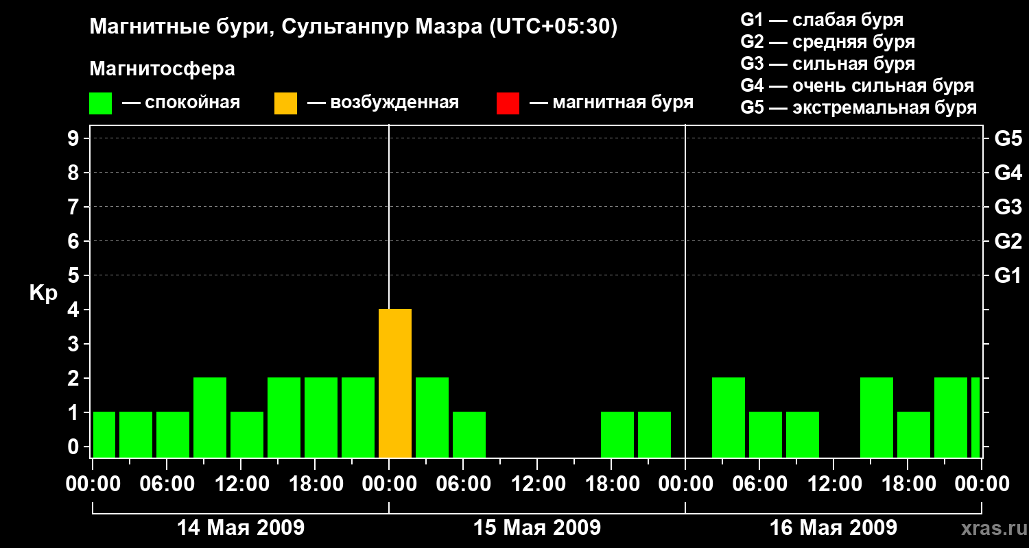
Task: Click the green 'спокойная' legend swatch
Action: click(100, 103)
